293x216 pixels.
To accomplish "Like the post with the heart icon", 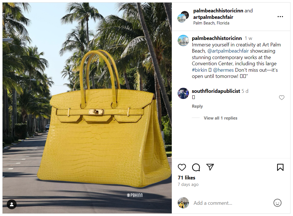I will [182, 167].
